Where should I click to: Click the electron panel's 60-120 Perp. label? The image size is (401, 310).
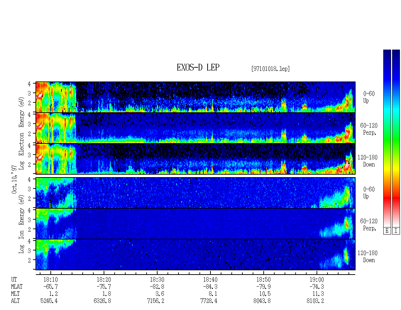tap(369, 129)
